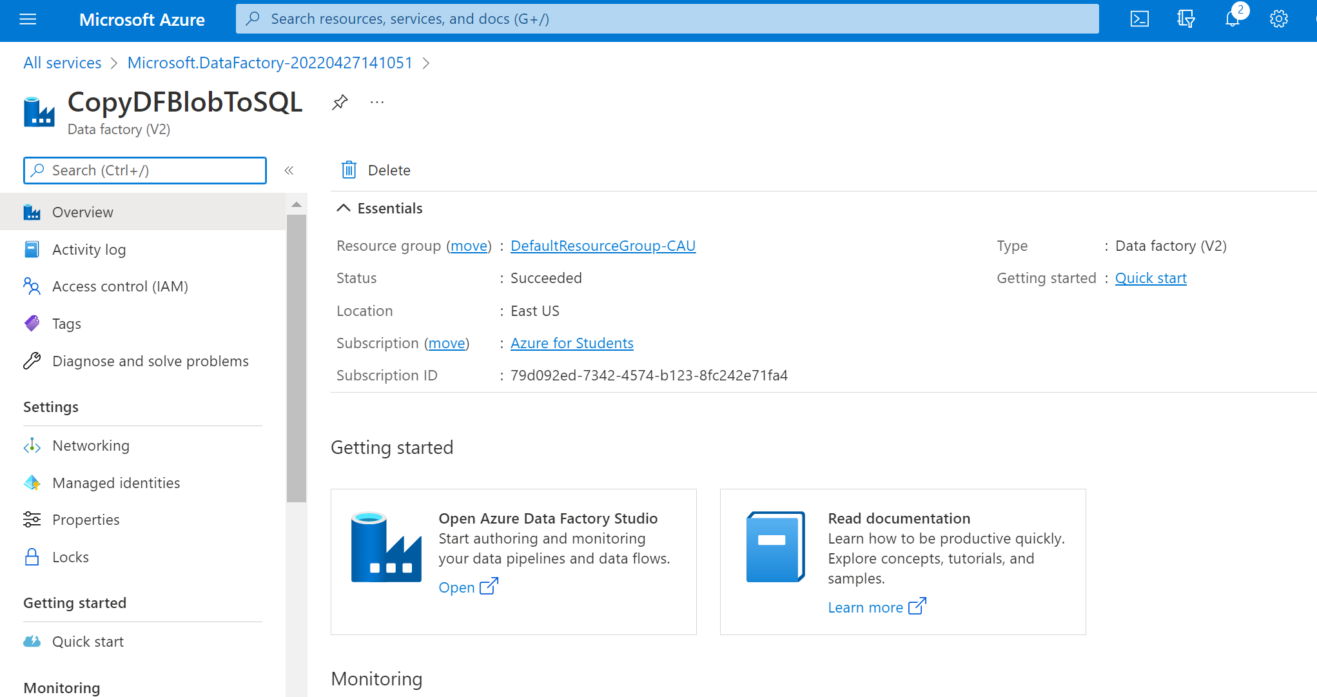Open the more options ellipsis

click(x=377, y=102)
